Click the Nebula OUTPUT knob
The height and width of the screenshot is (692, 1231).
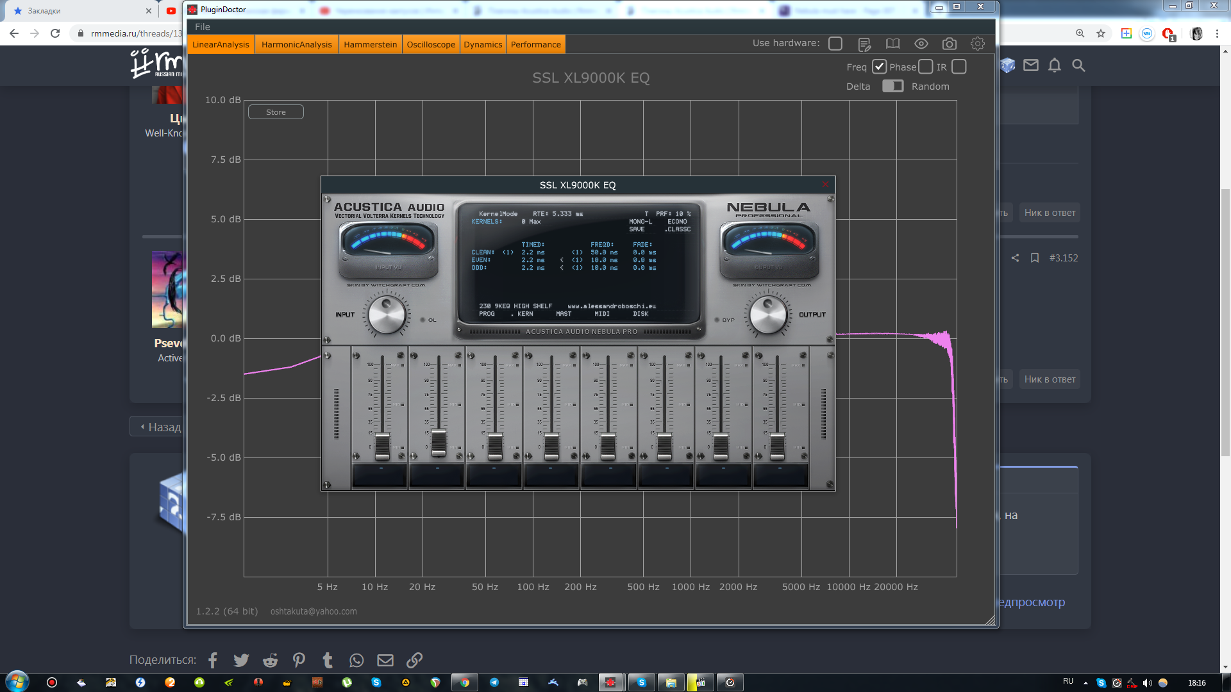tap(767, 314)
